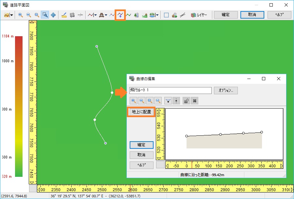294x199 pixels.
Task: Select the forest building icon in toolbar
Action: click(137, 15)
